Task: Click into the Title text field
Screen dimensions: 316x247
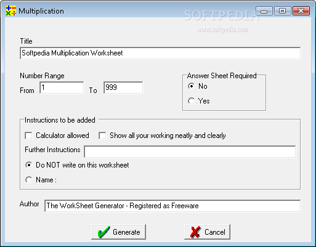Action: pos(160,53)
